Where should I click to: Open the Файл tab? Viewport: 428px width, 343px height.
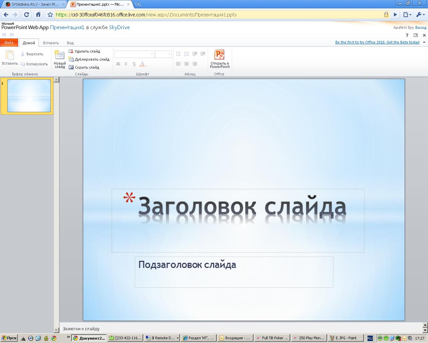coord(9,43)
